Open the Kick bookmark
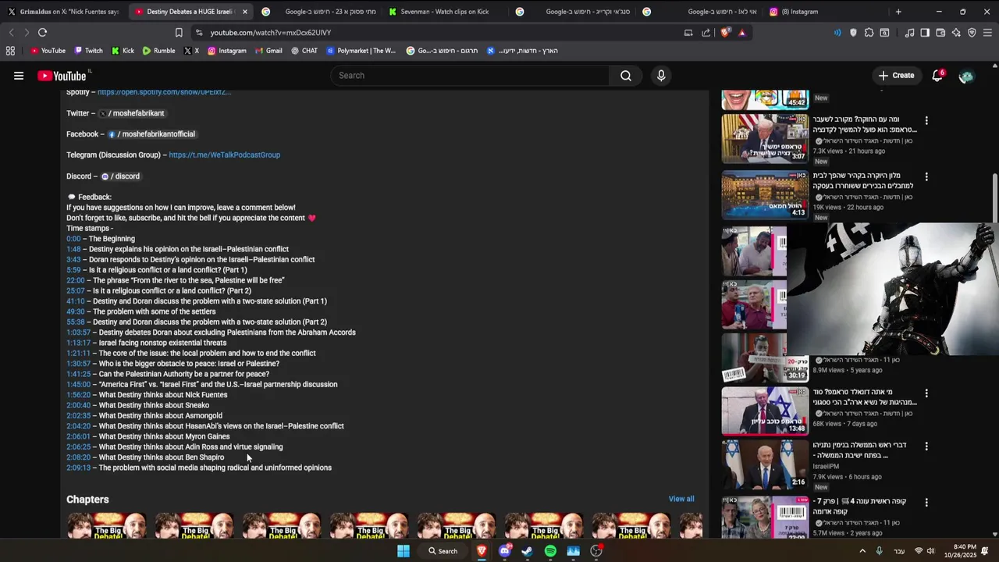999x562 pixels. pyautogui.click(x=123, y=51)
